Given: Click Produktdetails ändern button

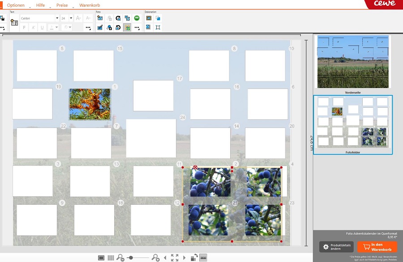Looking at the screenshot, I should pos(336,247).
